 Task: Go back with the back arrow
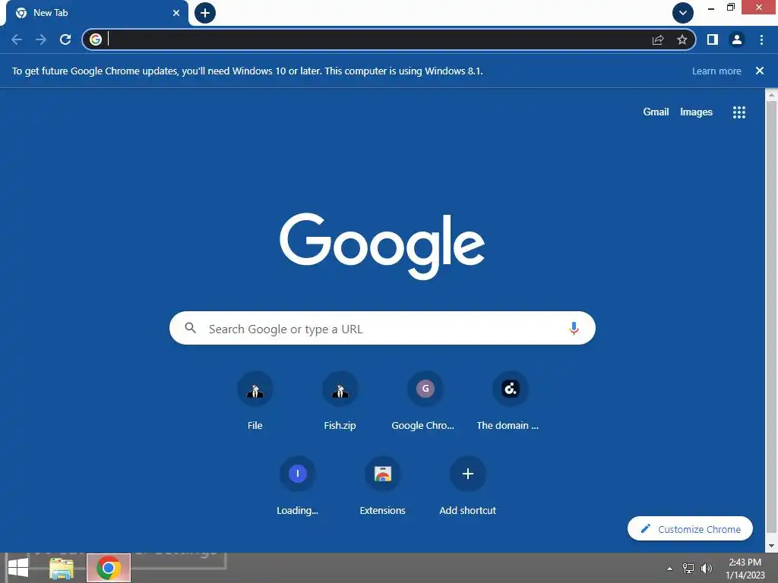coord(17,39)
